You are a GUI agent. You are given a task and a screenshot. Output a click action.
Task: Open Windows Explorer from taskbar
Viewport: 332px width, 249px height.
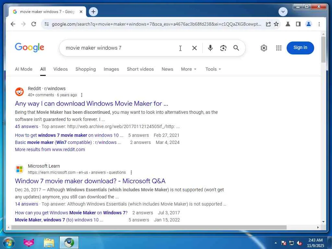pos(49,243)
